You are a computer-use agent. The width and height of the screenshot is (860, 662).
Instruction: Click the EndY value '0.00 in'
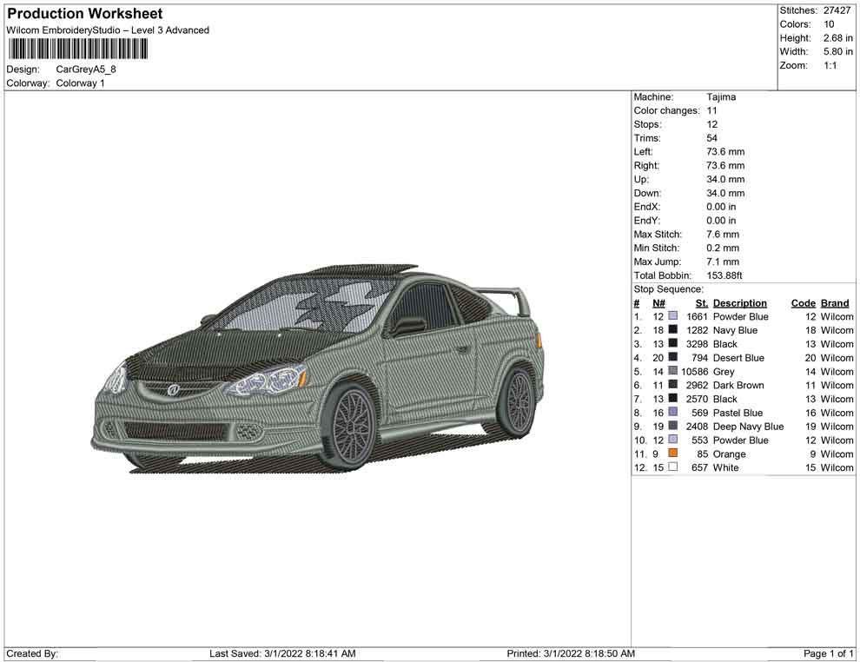tap(721, 221)
